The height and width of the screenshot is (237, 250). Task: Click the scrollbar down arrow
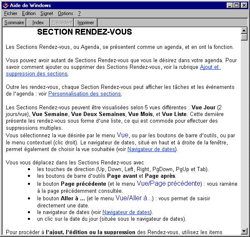tap(244, 231)
